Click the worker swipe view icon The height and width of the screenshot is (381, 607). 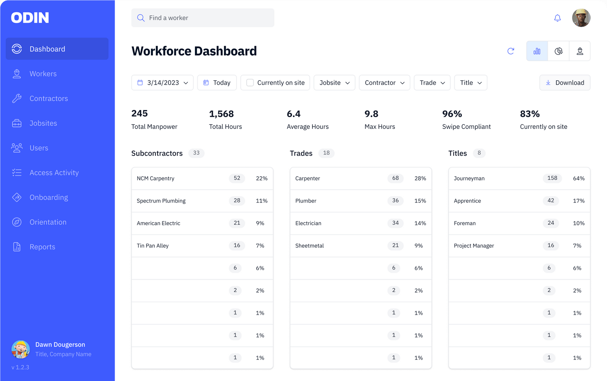click(x=580, y=51)
